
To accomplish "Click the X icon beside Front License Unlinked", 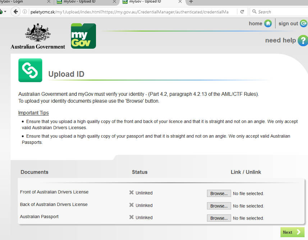I will tap(132, 192).
